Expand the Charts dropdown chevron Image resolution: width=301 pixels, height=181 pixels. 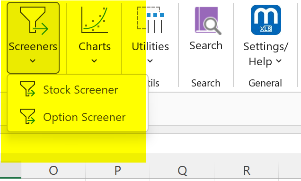pos(94,61)
